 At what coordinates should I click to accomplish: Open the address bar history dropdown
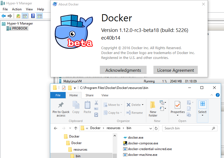[151, 128]
